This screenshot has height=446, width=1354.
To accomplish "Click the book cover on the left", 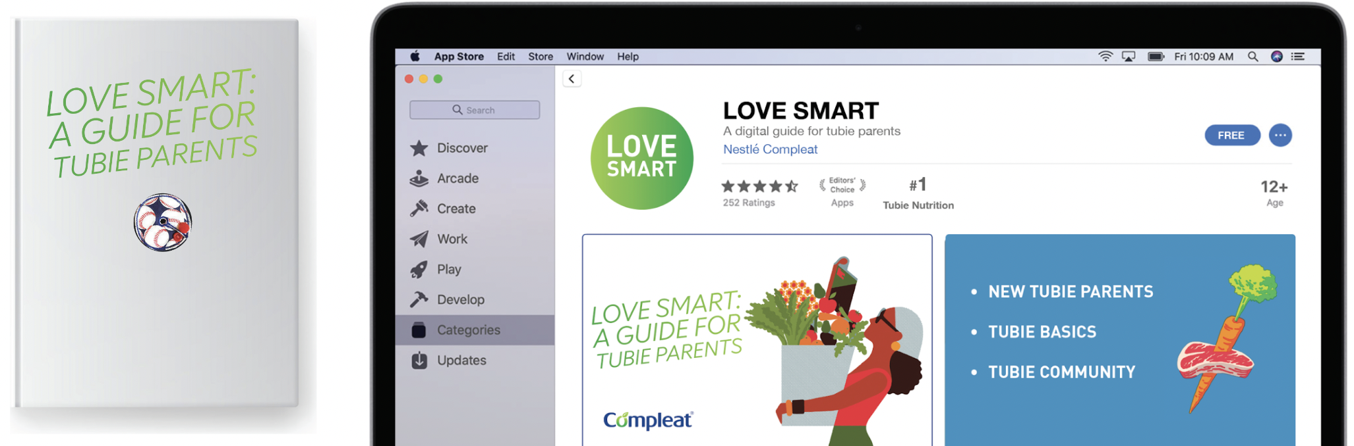I will [x=157, y=214].
